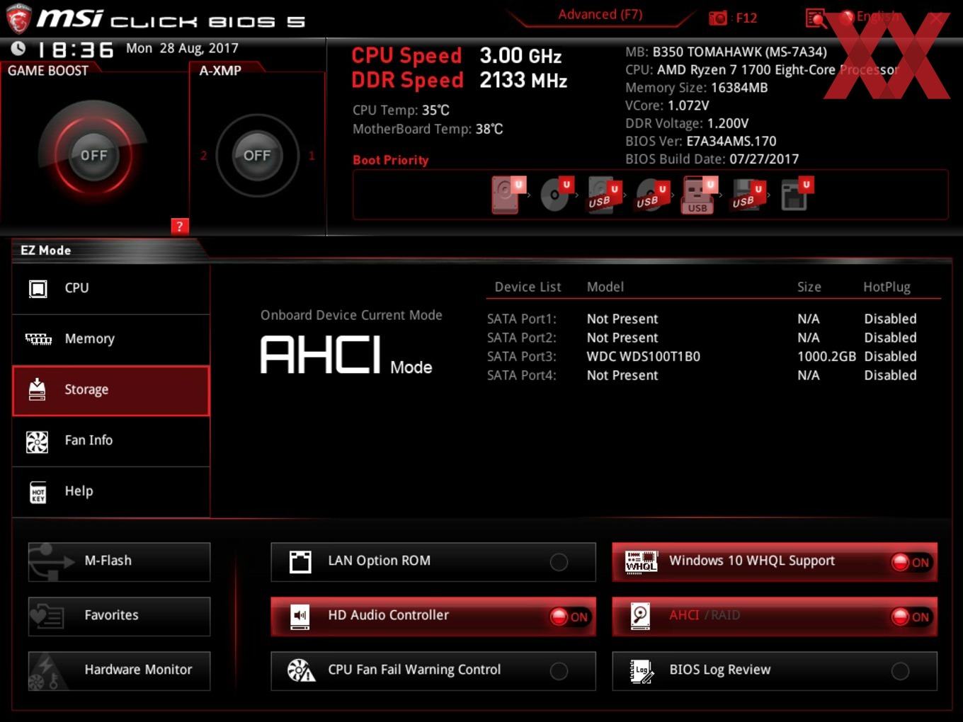Click the EZ Mode header label
The height and width of the screenshot is (722, 963).
point(46,251)
